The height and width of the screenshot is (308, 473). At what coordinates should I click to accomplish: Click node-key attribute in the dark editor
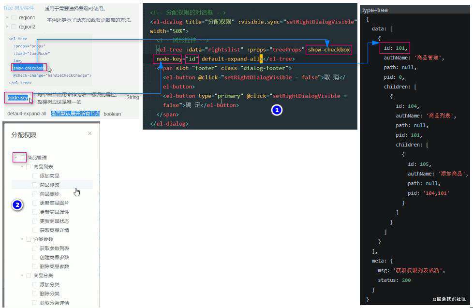point(169,59)
